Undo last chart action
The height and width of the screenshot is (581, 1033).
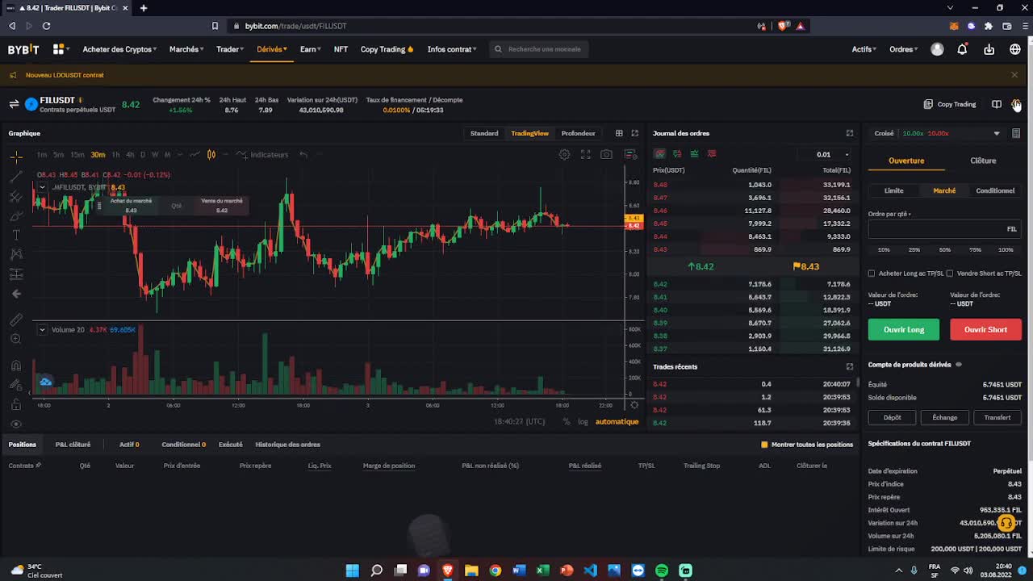303,154
